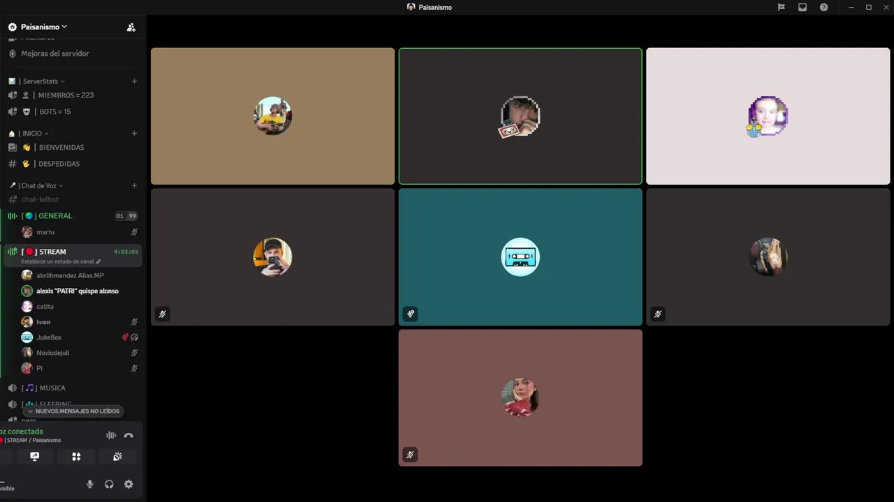Image resolution: width=894 pixels, height=502 pixels.
Task: Select user abrilhmendez Alias MP
Action: click(x=70, y=275)
